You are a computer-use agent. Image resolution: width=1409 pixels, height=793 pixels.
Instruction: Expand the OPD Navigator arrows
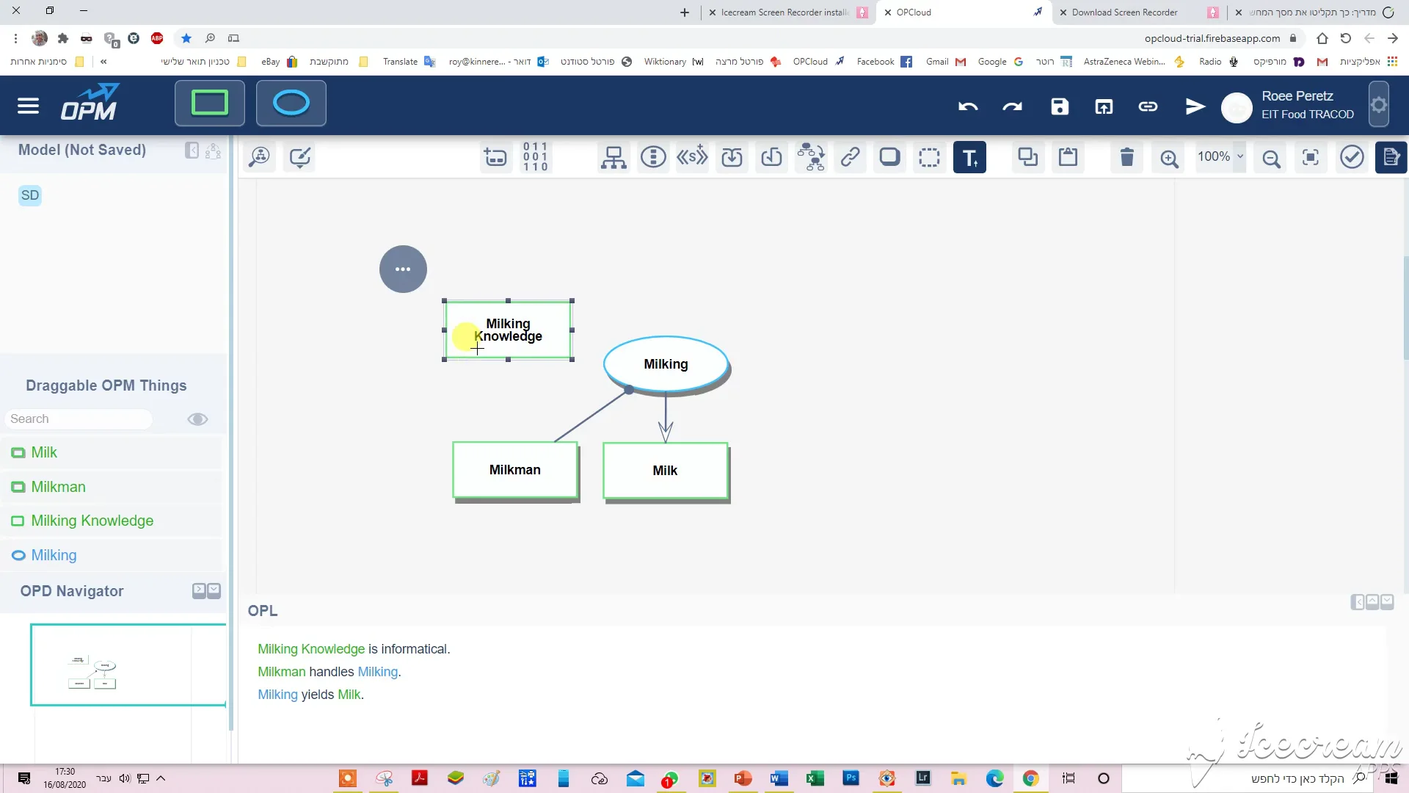tap(198, 590)
